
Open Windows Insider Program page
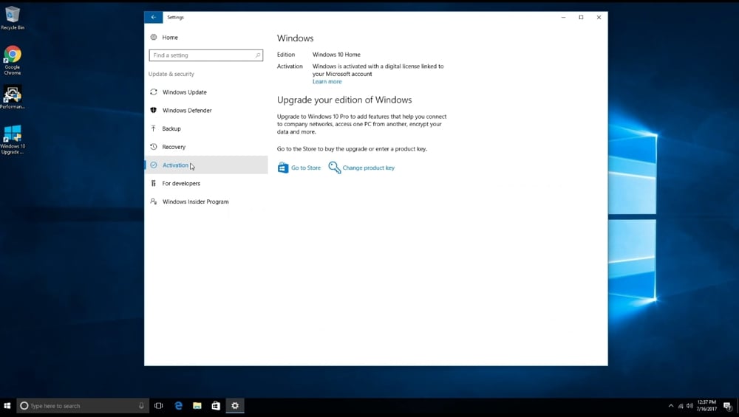(195, 201)
